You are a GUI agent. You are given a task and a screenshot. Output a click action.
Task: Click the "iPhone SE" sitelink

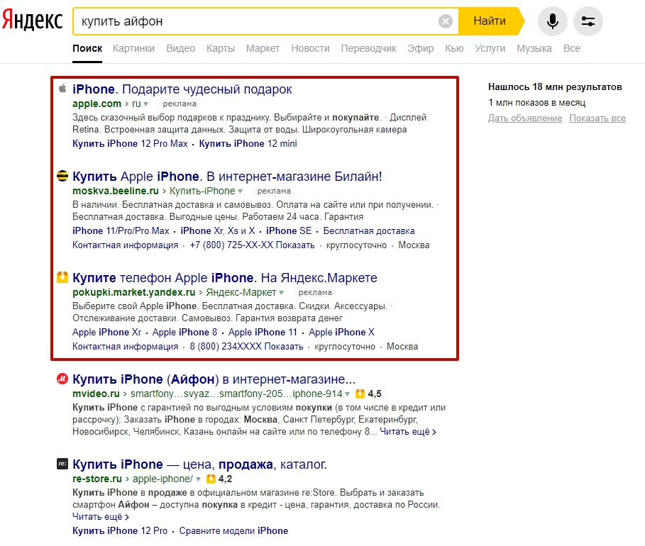[289, 230]
